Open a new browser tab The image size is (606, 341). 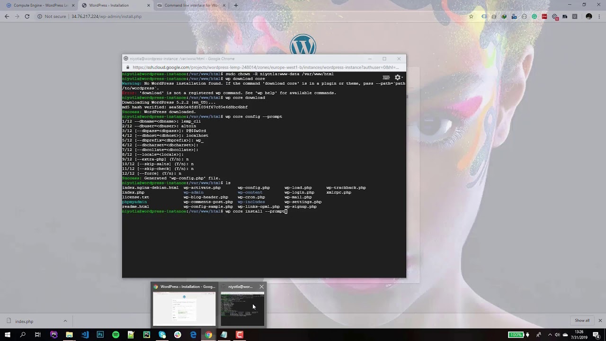[x=236, y=5]
